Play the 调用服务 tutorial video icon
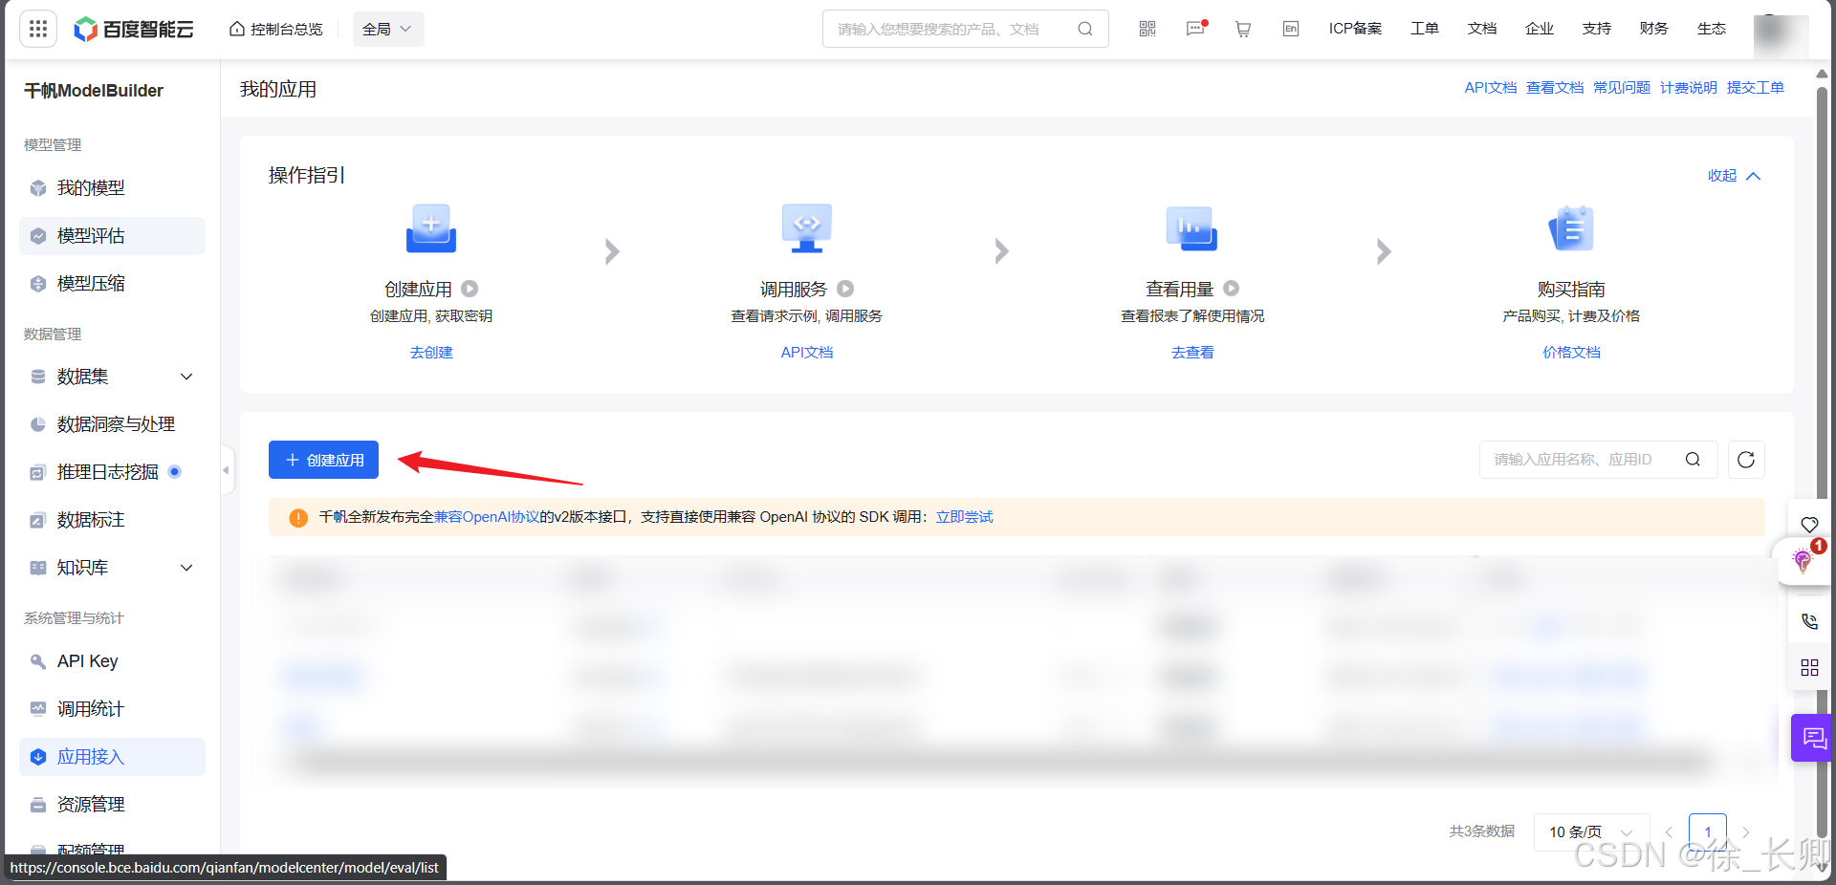Screen dimensions: 1836x885 845,289
